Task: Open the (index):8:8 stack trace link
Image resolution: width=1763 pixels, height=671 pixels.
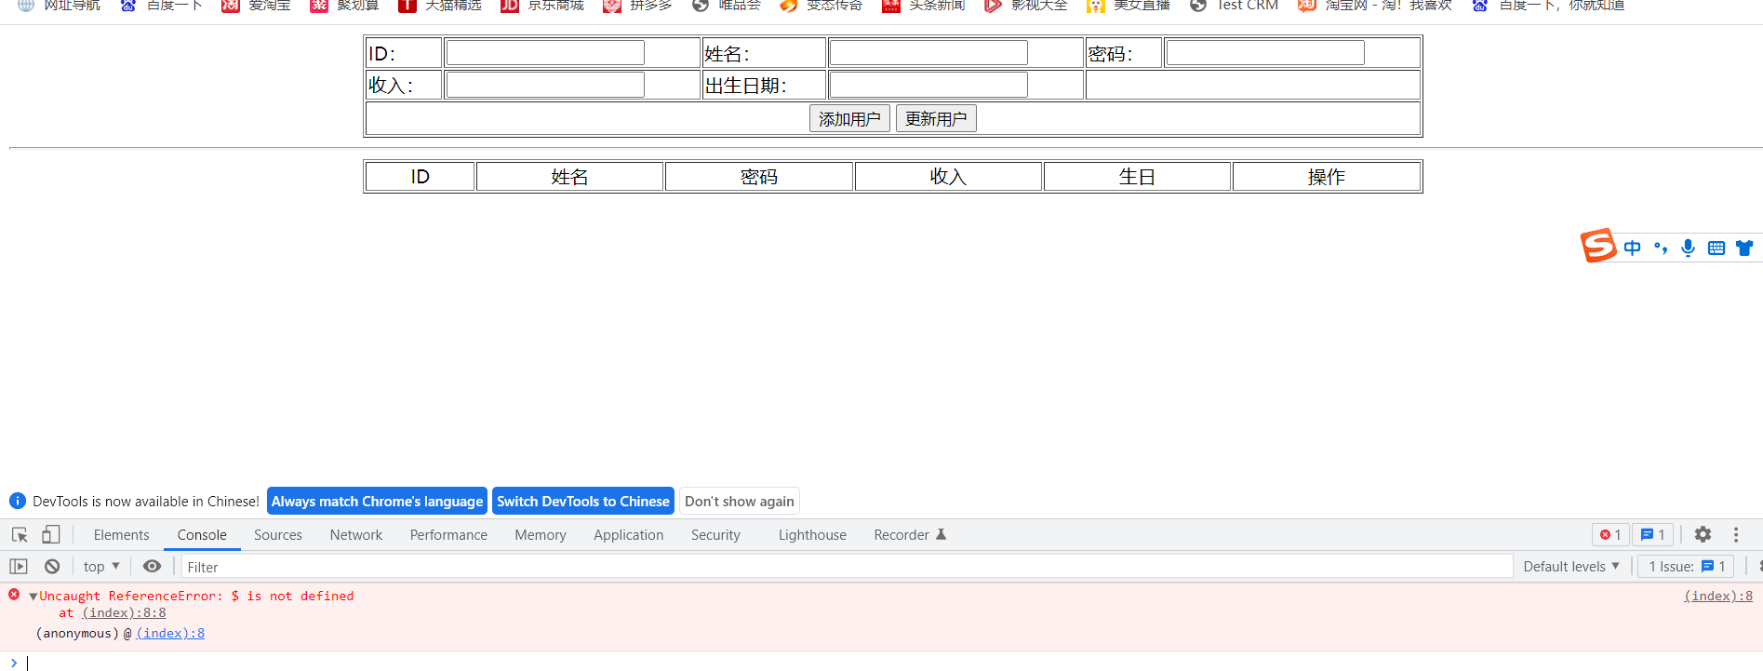Action: [124, 613]
